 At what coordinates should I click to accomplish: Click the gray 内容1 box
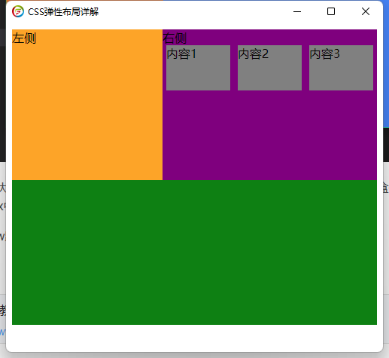click(x=198, y=68)
